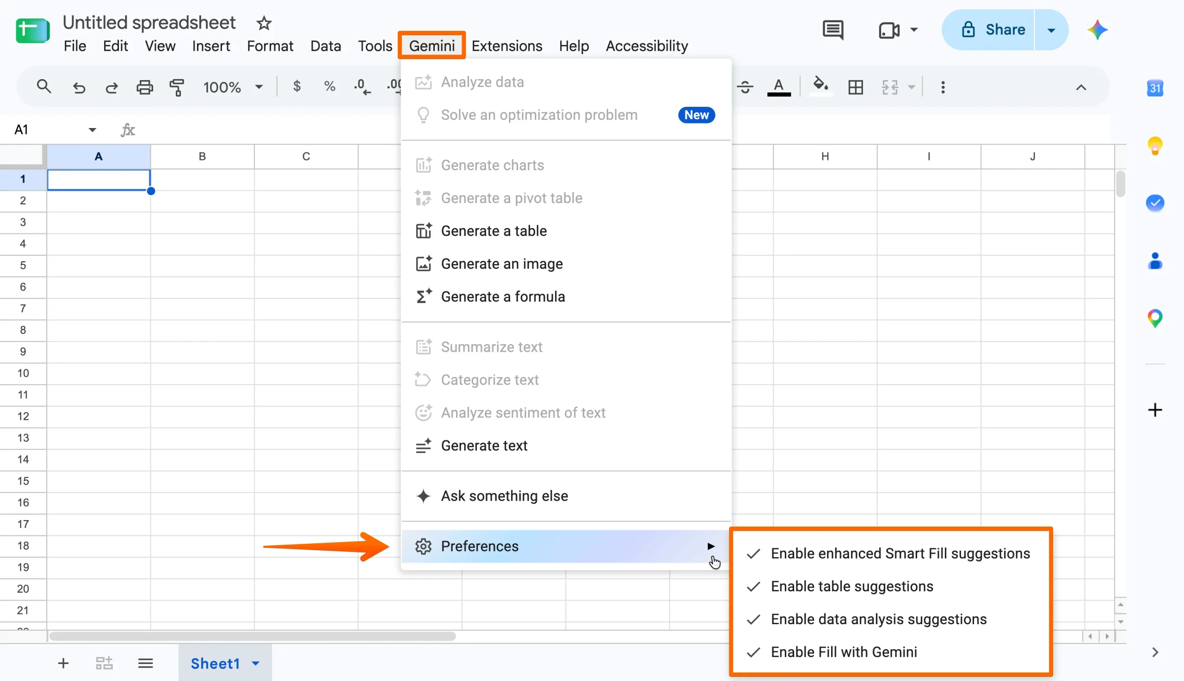Open the Share dropdown arrow

tap(1051, 31)
